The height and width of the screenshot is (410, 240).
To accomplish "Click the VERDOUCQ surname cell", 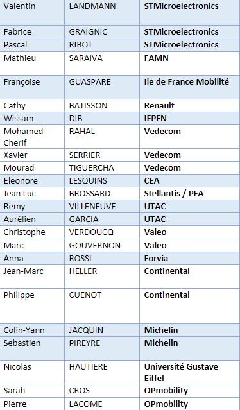I will (102, 232).
